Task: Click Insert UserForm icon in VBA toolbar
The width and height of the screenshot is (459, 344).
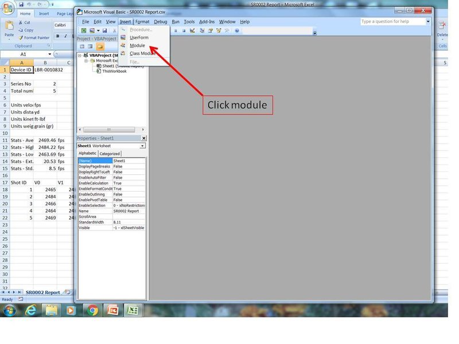Action: tap(92, 30)
